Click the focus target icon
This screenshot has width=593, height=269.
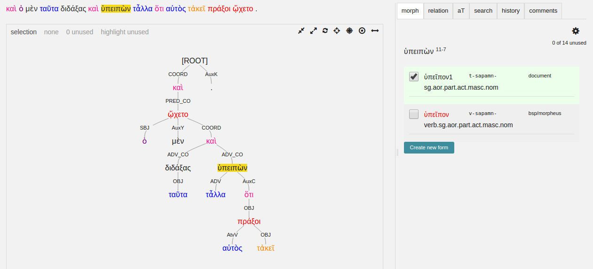pyautogui.click(x=349, y=31)
